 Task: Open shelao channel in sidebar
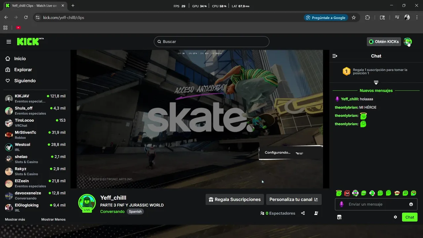coord(35,159)
